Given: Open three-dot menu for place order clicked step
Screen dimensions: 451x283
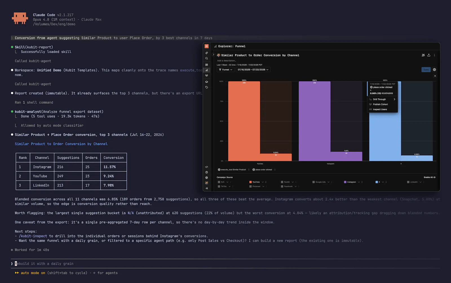Looking at the screenshot, I should pos(275,170).
